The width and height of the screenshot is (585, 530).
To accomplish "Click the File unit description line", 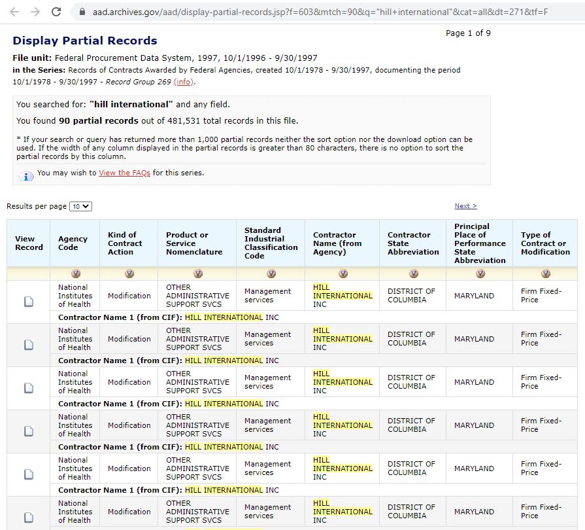I will pos(165,58).
